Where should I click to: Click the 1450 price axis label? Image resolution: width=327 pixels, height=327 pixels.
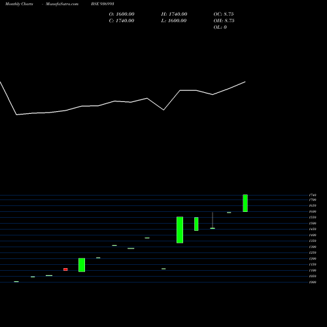[313, 229]
